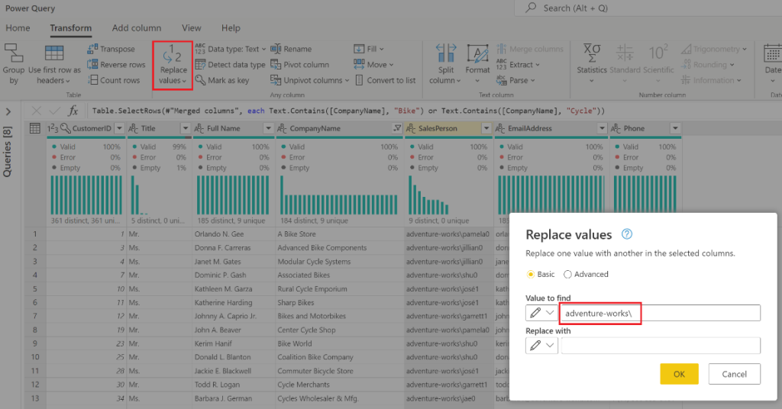Open the Help tab
The height and width of the screenshot is (409, 782).
(x=231, y=28)
